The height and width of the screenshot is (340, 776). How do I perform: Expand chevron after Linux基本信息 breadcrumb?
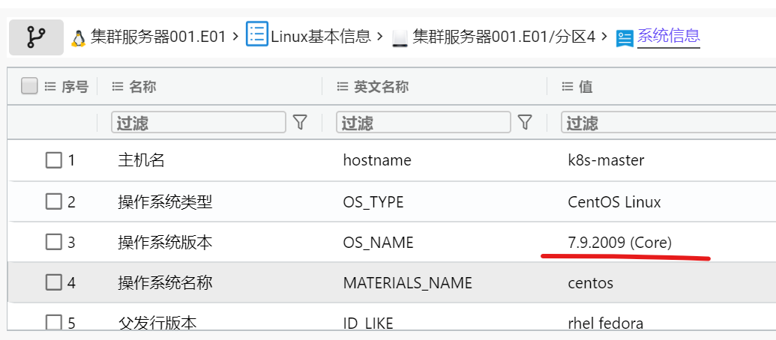point(380,37)
